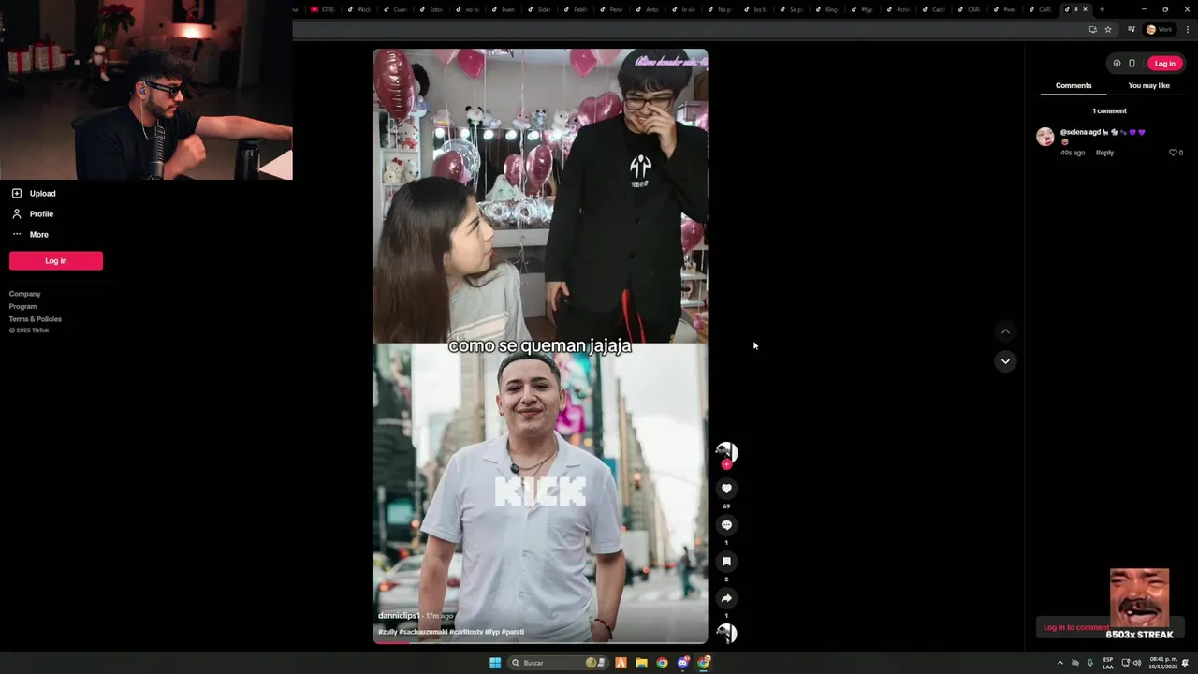Image resolution: width=1198 pixels, height=674 pixels.
Task: Open the Terms & Policies footer link
Action: coord(36,319)
